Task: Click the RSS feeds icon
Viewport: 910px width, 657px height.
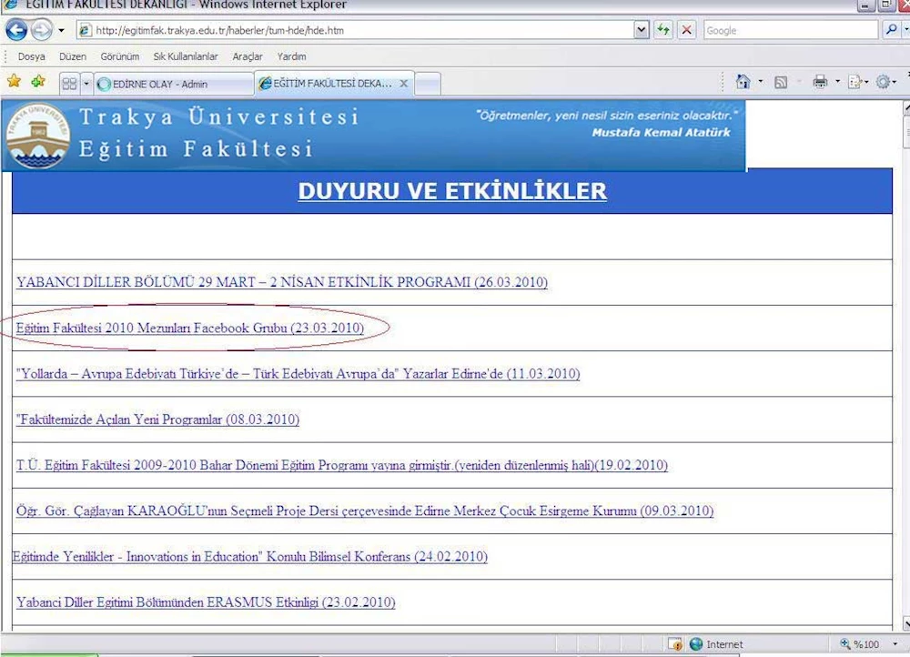Action: pos(781,83)
